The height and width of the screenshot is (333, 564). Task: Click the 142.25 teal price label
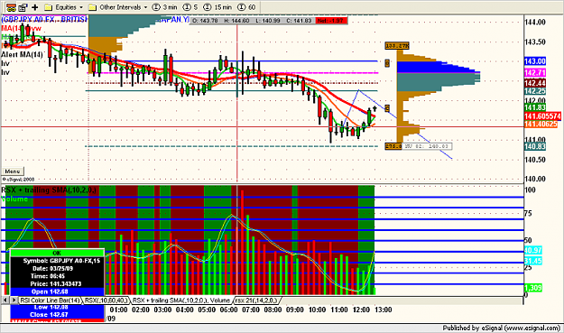pyautogui.click(x=535, y=91)
